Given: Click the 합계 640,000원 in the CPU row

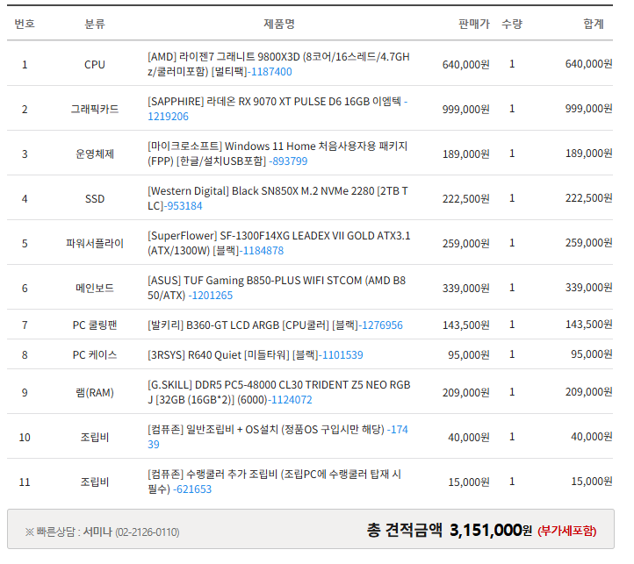Looking at the screenshot, I should click(588, 64).
